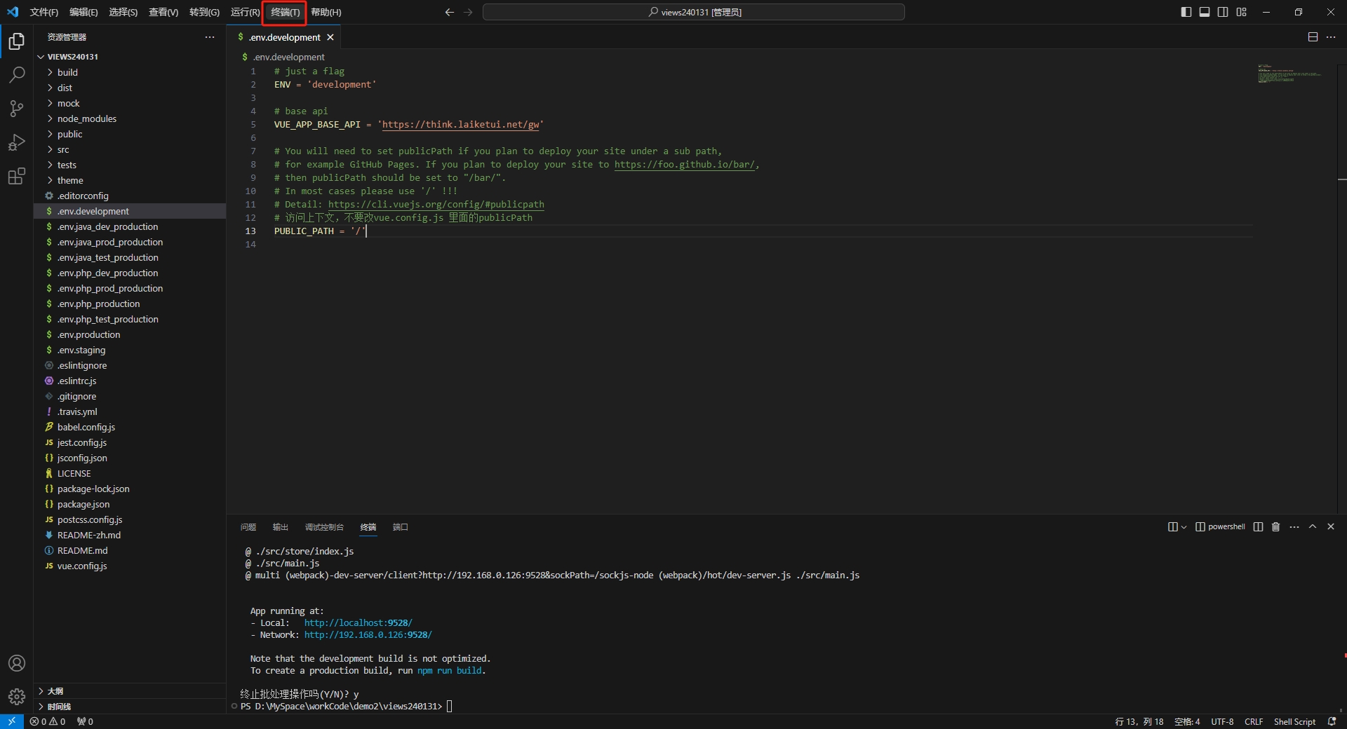Open the Manage gear icon

point(17,696)
